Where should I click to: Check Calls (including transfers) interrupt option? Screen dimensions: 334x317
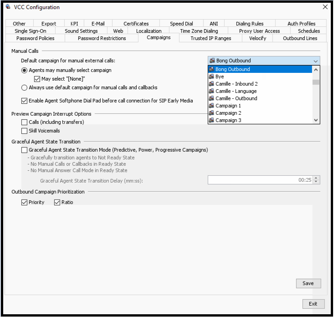pyautogui.click(x=24, y=122)
